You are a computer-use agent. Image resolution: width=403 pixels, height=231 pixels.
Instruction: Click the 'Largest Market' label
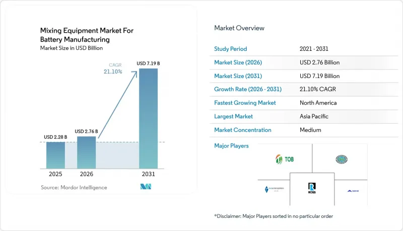tap(233, 116)
